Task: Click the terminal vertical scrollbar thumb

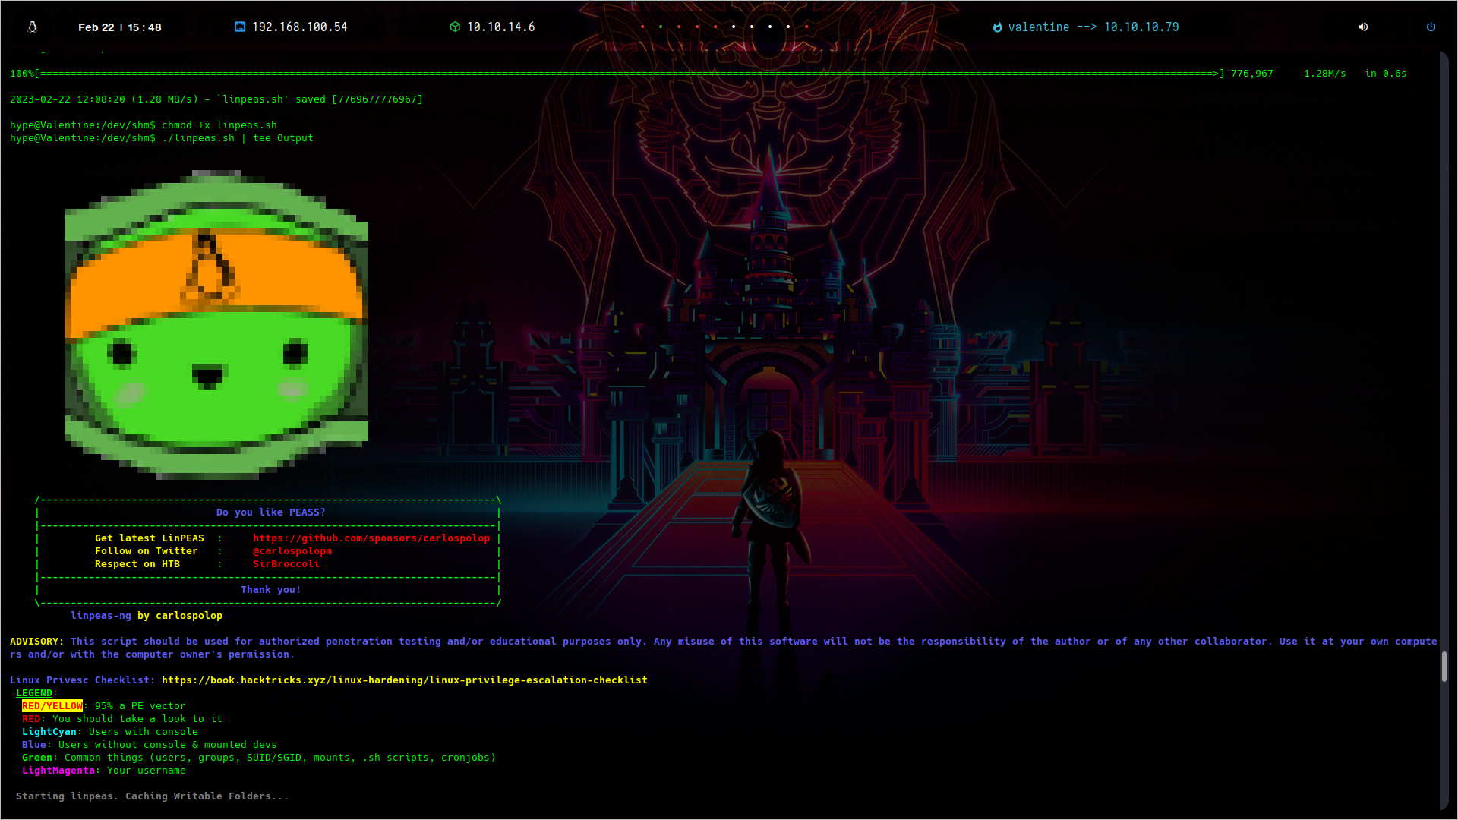Action: click(1444, 667)
